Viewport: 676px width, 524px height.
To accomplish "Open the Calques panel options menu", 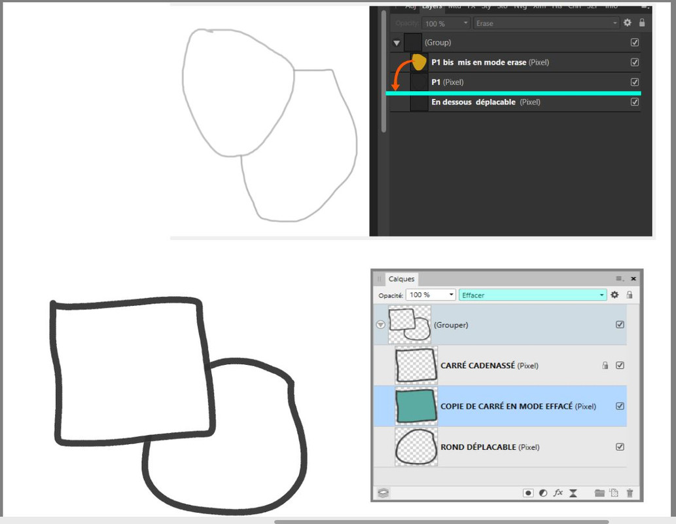I will 619,278.
